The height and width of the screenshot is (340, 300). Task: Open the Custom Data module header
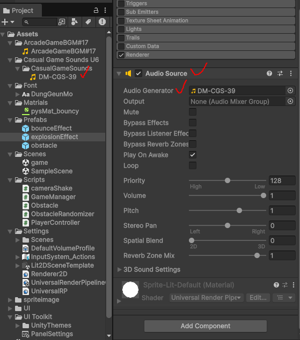click(x=206, y=46)
